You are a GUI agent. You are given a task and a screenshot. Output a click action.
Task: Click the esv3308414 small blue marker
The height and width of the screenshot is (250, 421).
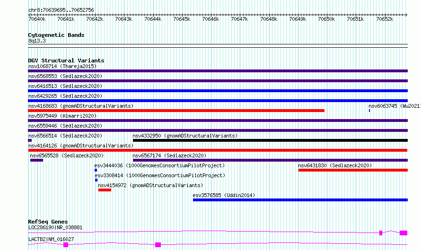coord(96,180)
